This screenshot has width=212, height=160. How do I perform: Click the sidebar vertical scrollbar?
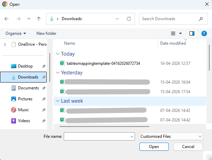click(50, 67)
